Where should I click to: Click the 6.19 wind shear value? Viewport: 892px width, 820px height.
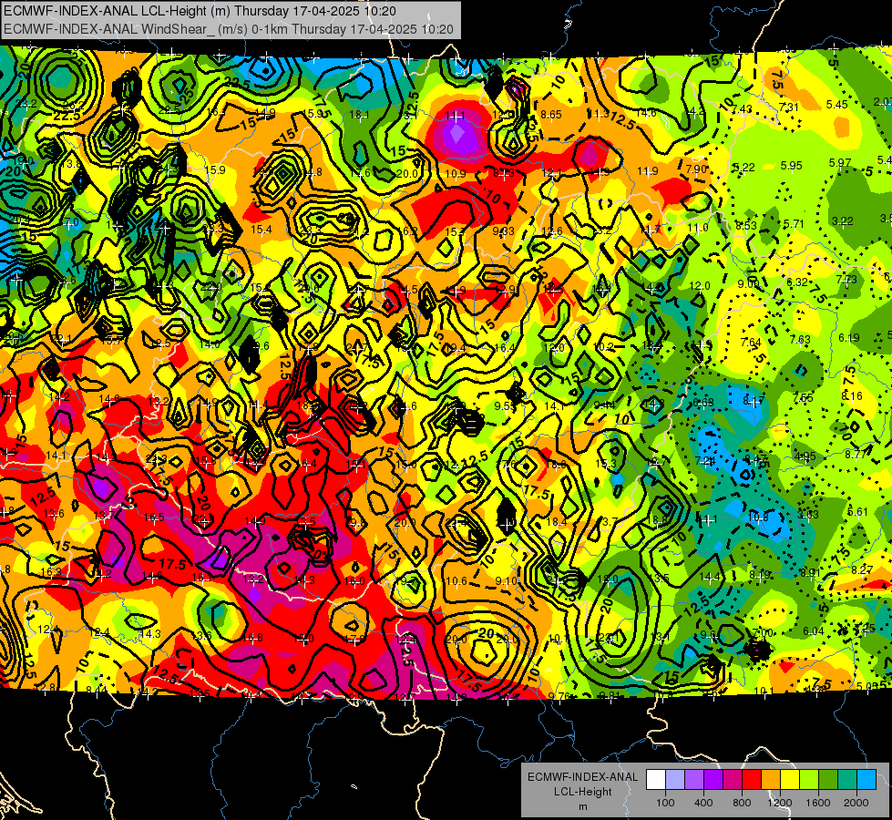pos(849,338)
